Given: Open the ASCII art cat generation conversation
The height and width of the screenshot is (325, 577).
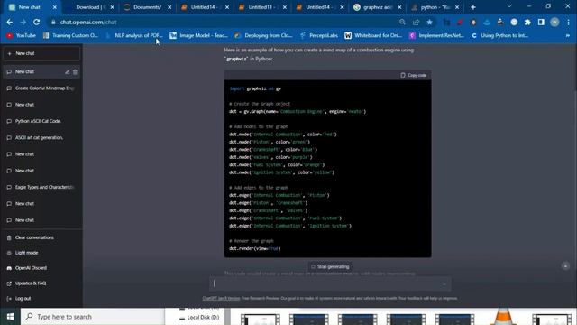Looking at the screenshot, I should click(x=41, y=137).
